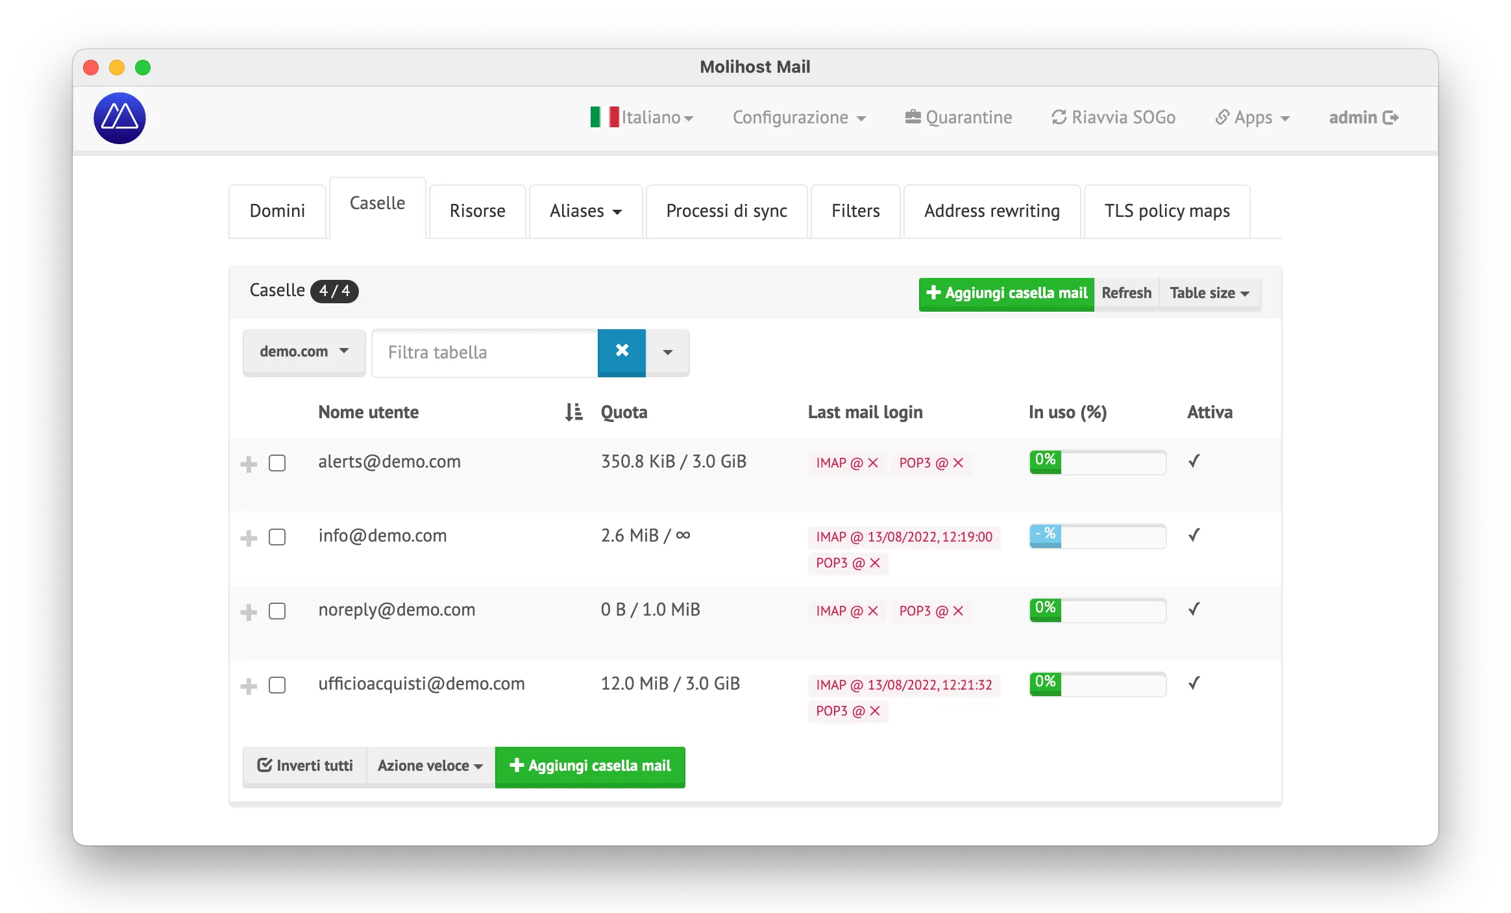Click usage progress bar for alerts@demo.com

[1098, 462]
